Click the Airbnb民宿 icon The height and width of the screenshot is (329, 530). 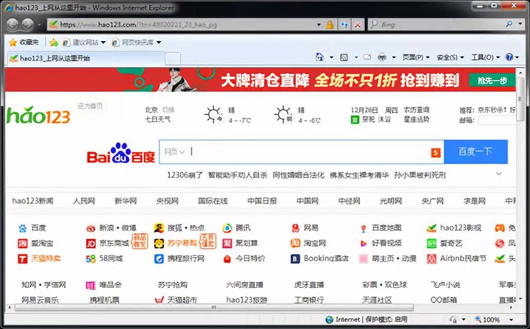(x=432, y=259)
